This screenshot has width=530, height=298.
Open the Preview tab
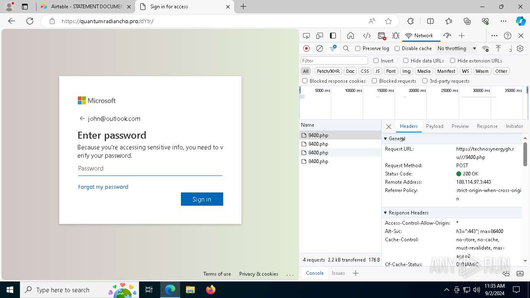click(x=460, y=126)
